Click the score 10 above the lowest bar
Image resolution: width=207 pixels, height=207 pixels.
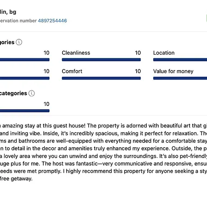46,104
